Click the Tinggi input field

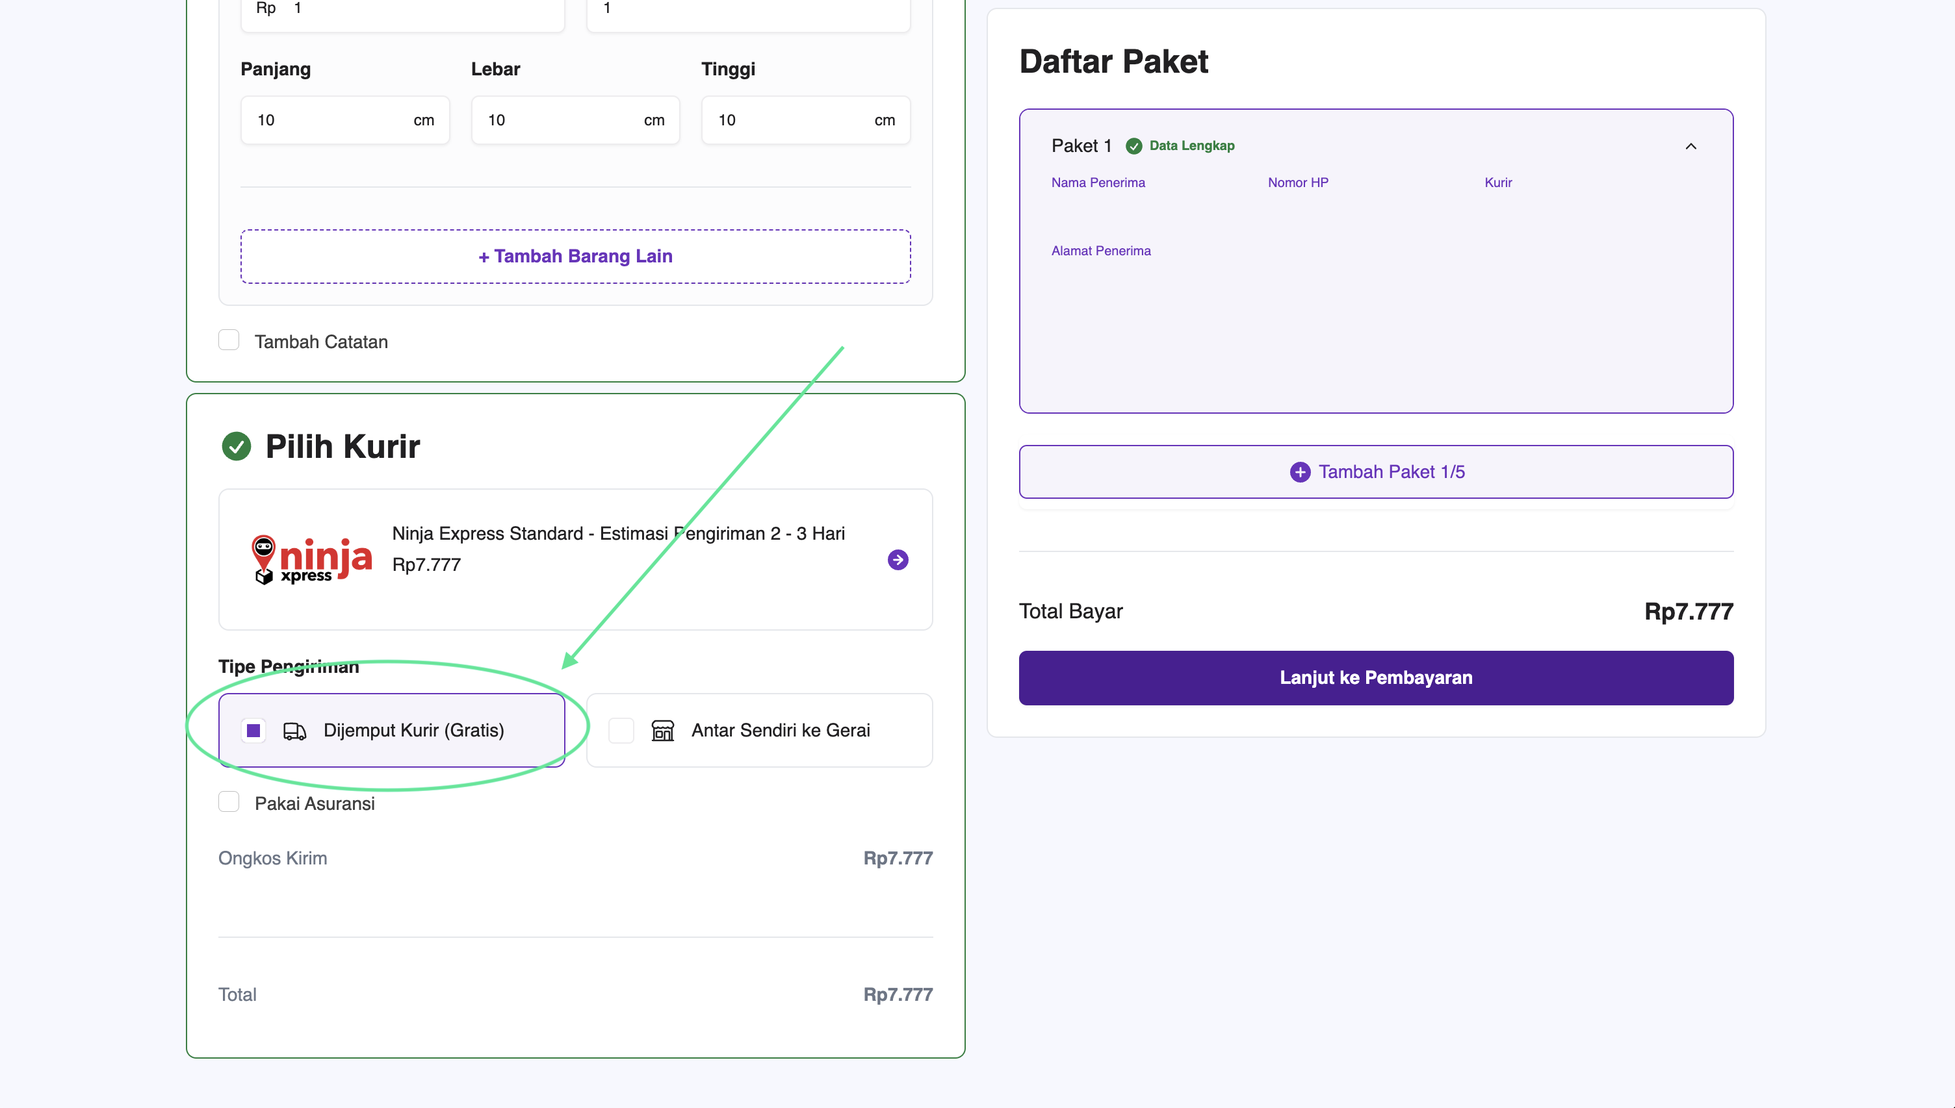click(x=805, y=120)
